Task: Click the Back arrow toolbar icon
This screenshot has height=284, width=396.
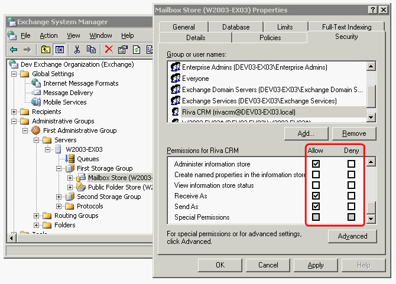Action: 14,50
